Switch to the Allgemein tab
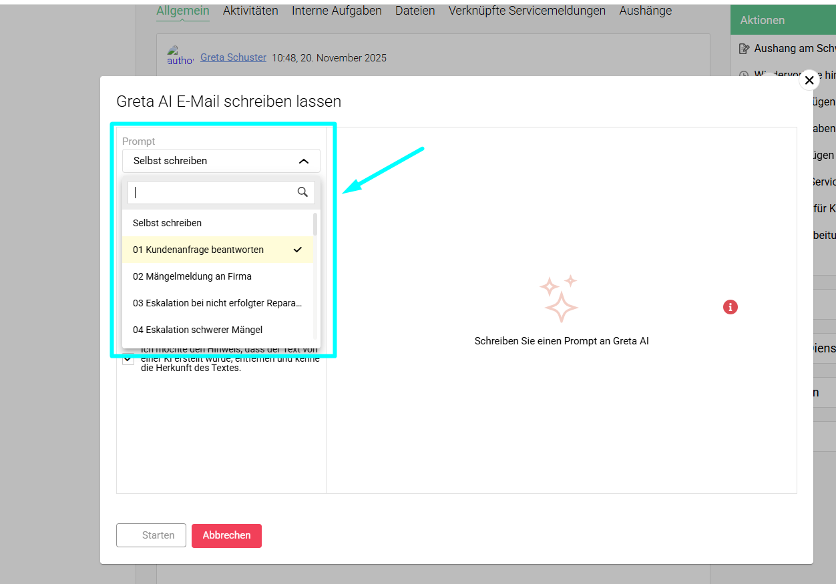The image size is (836, 584). tap(183, 11)
